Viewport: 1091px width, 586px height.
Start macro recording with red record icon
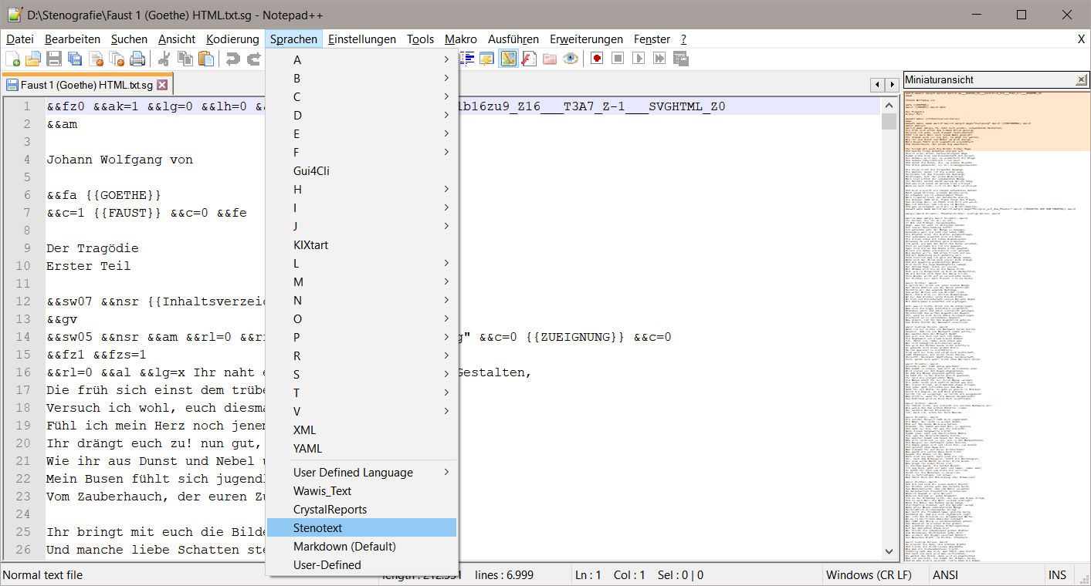point(596,59)
